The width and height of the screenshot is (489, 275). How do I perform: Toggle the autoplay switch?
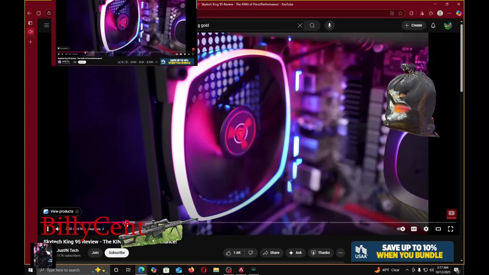(401, 229)
